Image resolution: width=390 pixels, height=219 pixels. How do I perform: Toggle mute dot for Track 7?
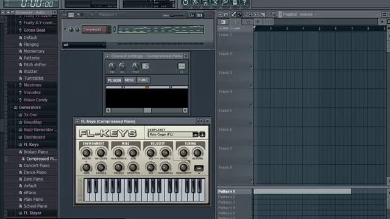[x=250, y=162]
